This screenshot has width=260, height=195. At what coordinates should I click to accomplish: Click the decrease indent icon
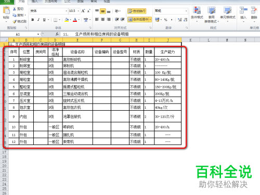(117, 19)
